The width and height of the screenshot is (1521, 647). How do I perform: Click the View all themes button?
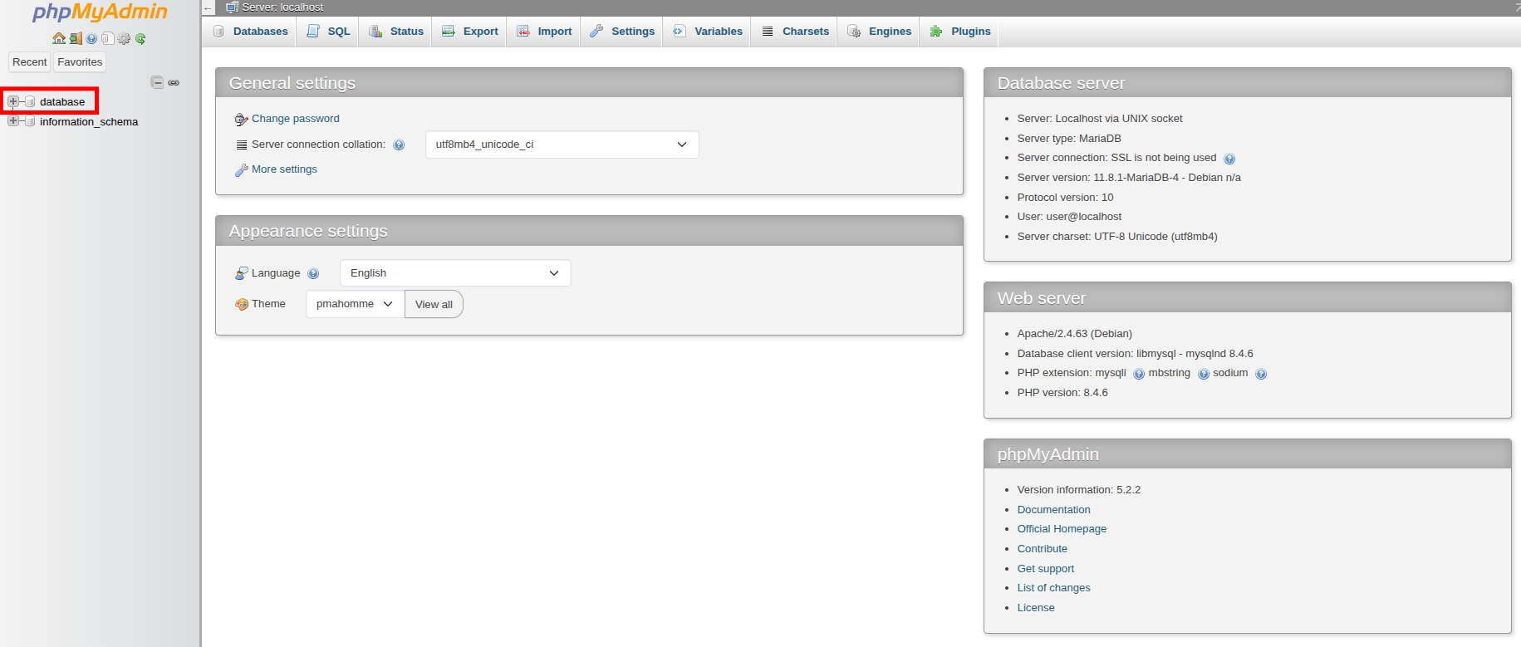[x=434, y=304]
